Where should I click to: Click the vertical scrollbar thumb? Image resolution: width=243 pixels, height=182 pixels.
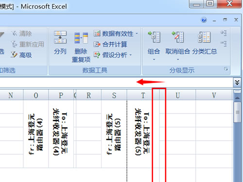point(238,112)
